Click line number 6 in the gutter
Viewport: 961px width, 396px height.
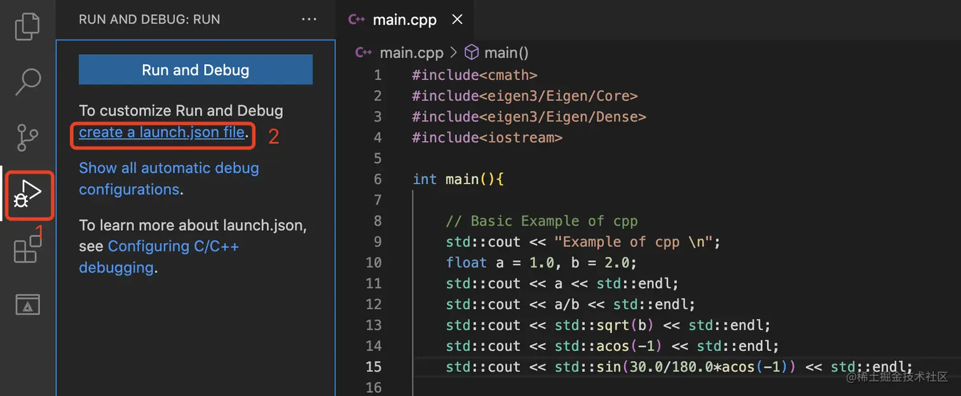pos(378,179)
